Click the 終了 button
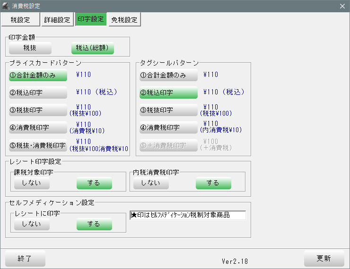 25,258
